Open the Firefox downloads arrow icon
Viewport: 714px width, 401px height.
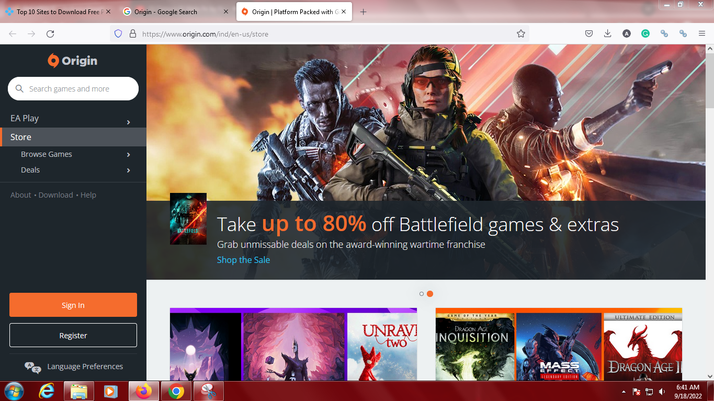[x=607, y=34]
